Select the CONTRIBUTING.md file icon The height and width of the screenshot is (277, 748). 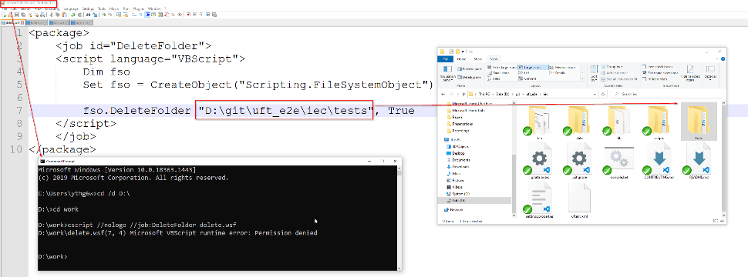pos(659,162)
